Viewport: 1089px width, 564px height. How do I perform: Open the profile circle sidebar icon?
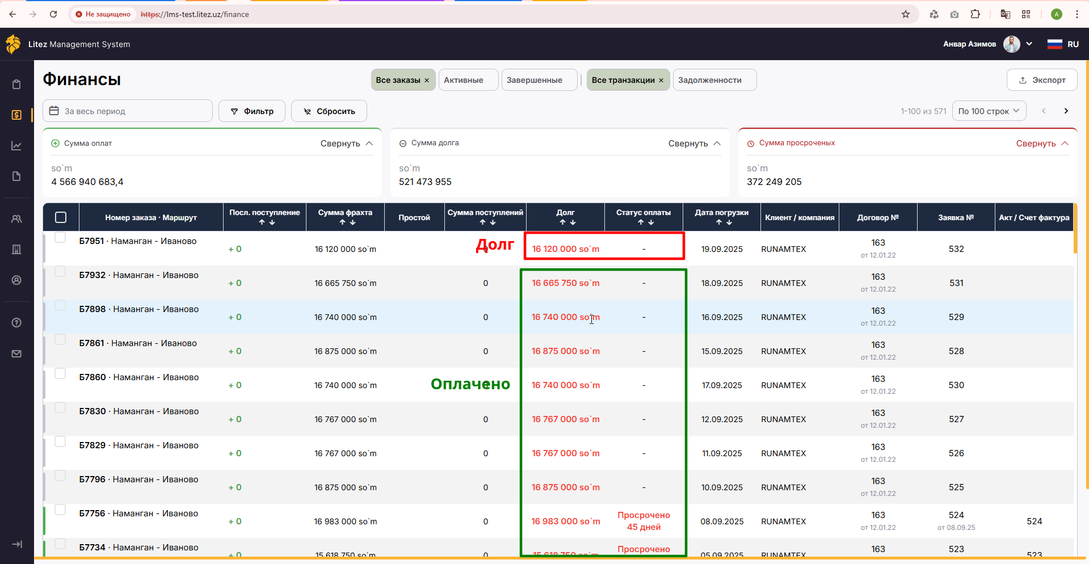(x=16, y=280)
